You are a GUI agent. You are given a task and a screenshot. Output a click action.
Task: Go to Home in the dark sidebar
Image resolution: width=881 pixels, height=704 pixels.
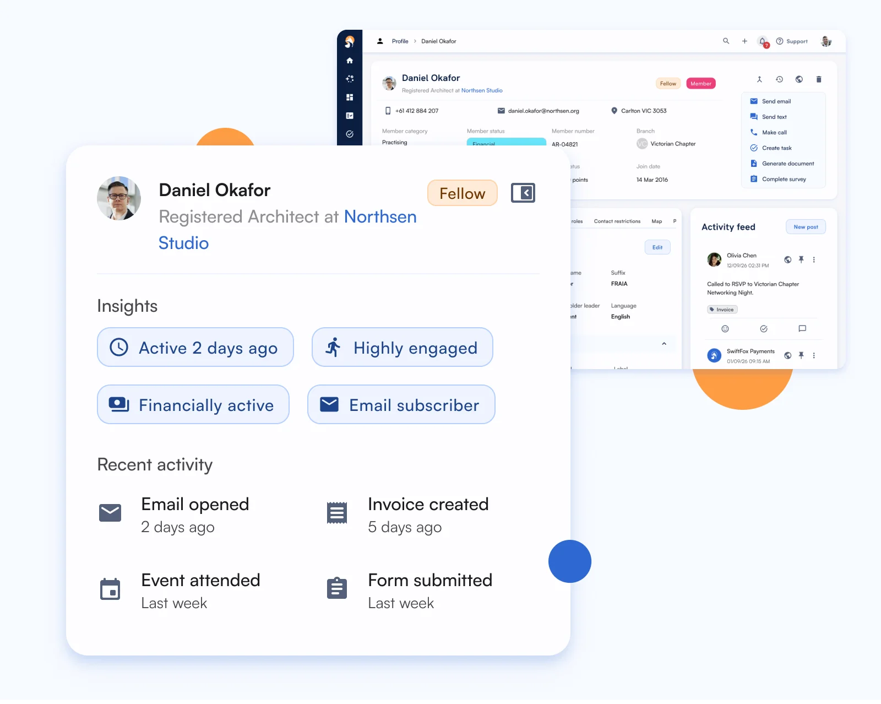(x=350, y=61)
